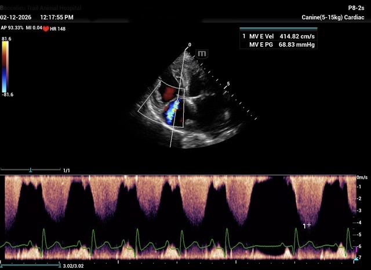
Task: Click the 'm' probe orientation marker
Action: pos(202,53)
